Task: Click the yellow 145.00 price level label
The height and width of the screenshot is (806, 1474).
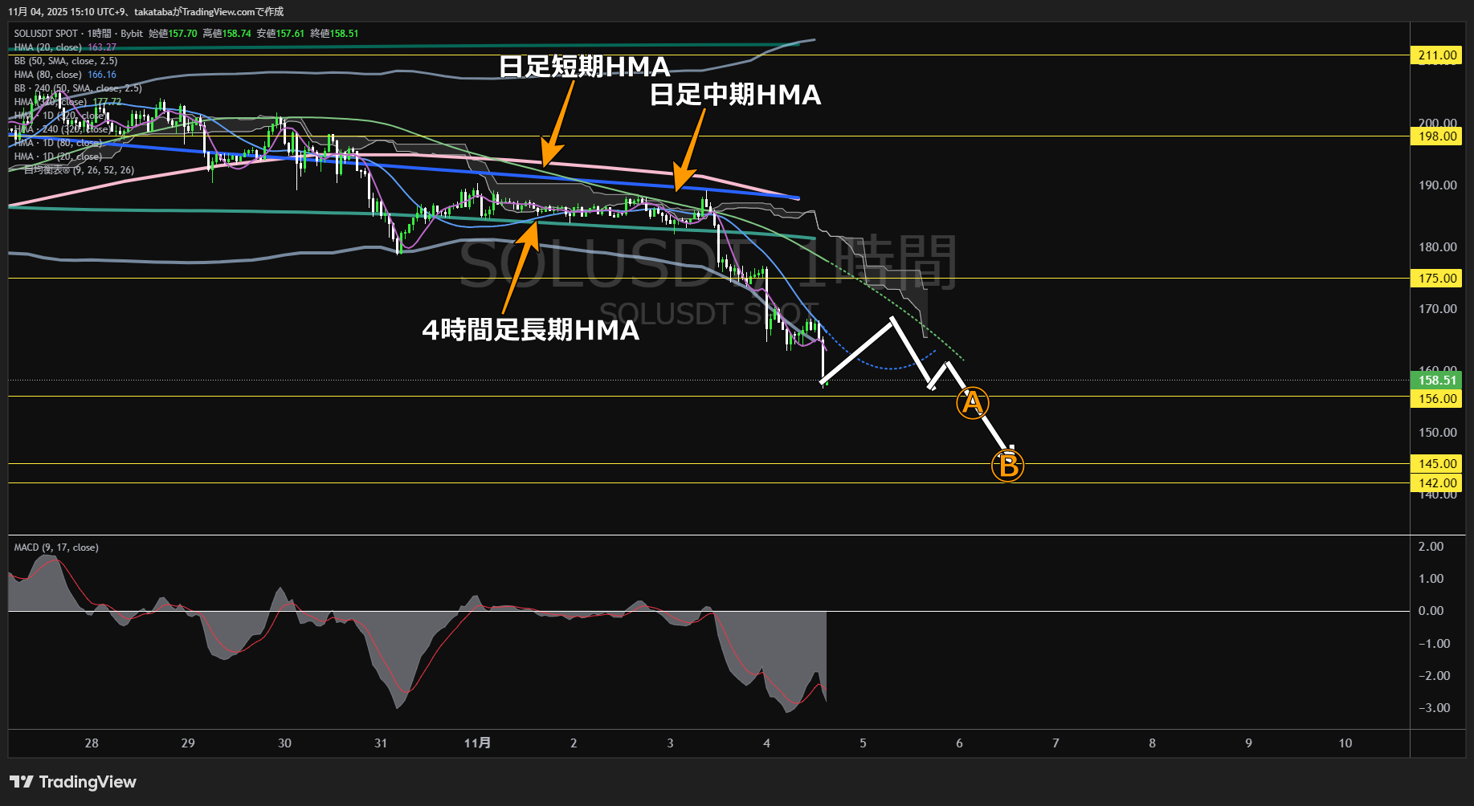Action: click(1437, 464)
